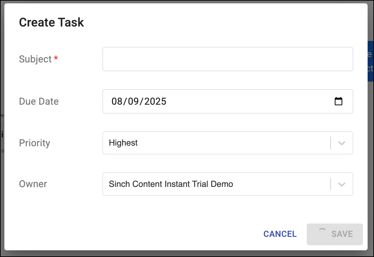The width and height of the screenshot is (374, 257).
Task: Click the divider line before the Priority chevron
Action: 331,143
